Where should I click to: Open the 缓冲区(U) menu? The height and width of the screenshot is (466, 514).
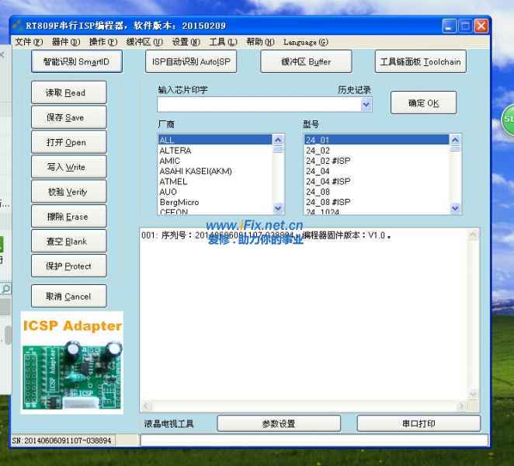tap(144, 42)
